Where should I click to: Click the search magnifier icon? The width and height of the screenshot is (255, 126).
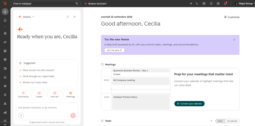77,3
